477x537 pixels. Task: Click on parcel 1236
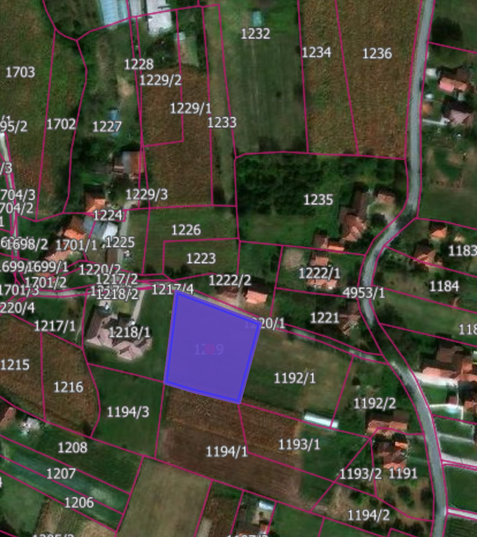click(377, 54)
